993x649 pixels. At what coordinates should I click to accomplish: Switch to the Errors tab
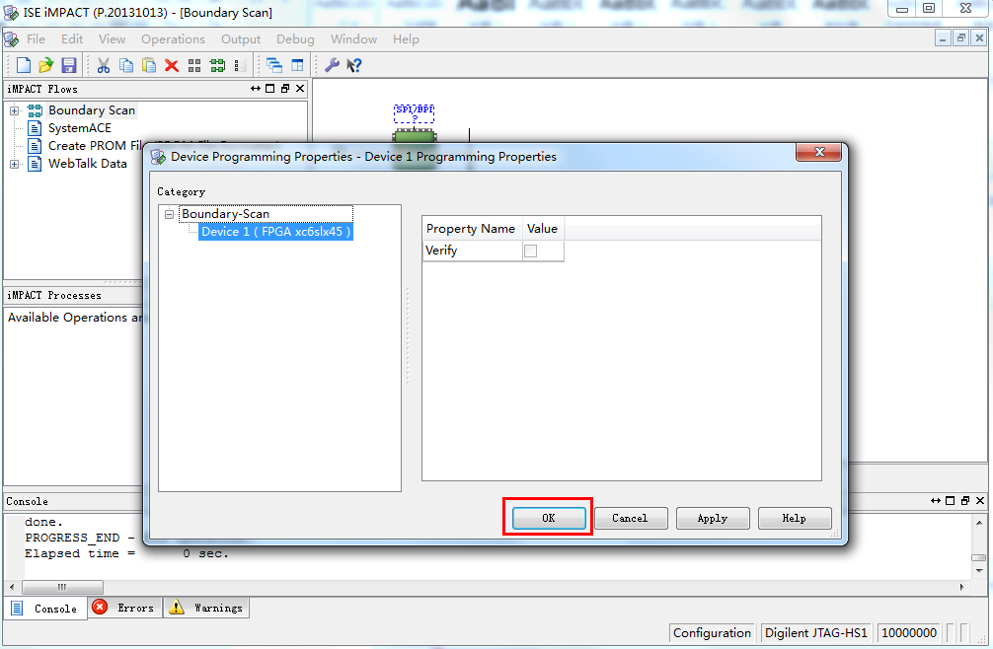tap(124, 608)
